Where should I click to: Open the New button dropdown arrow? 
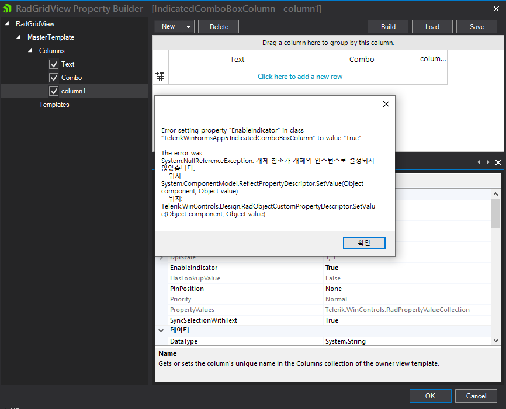pos(188,27)
